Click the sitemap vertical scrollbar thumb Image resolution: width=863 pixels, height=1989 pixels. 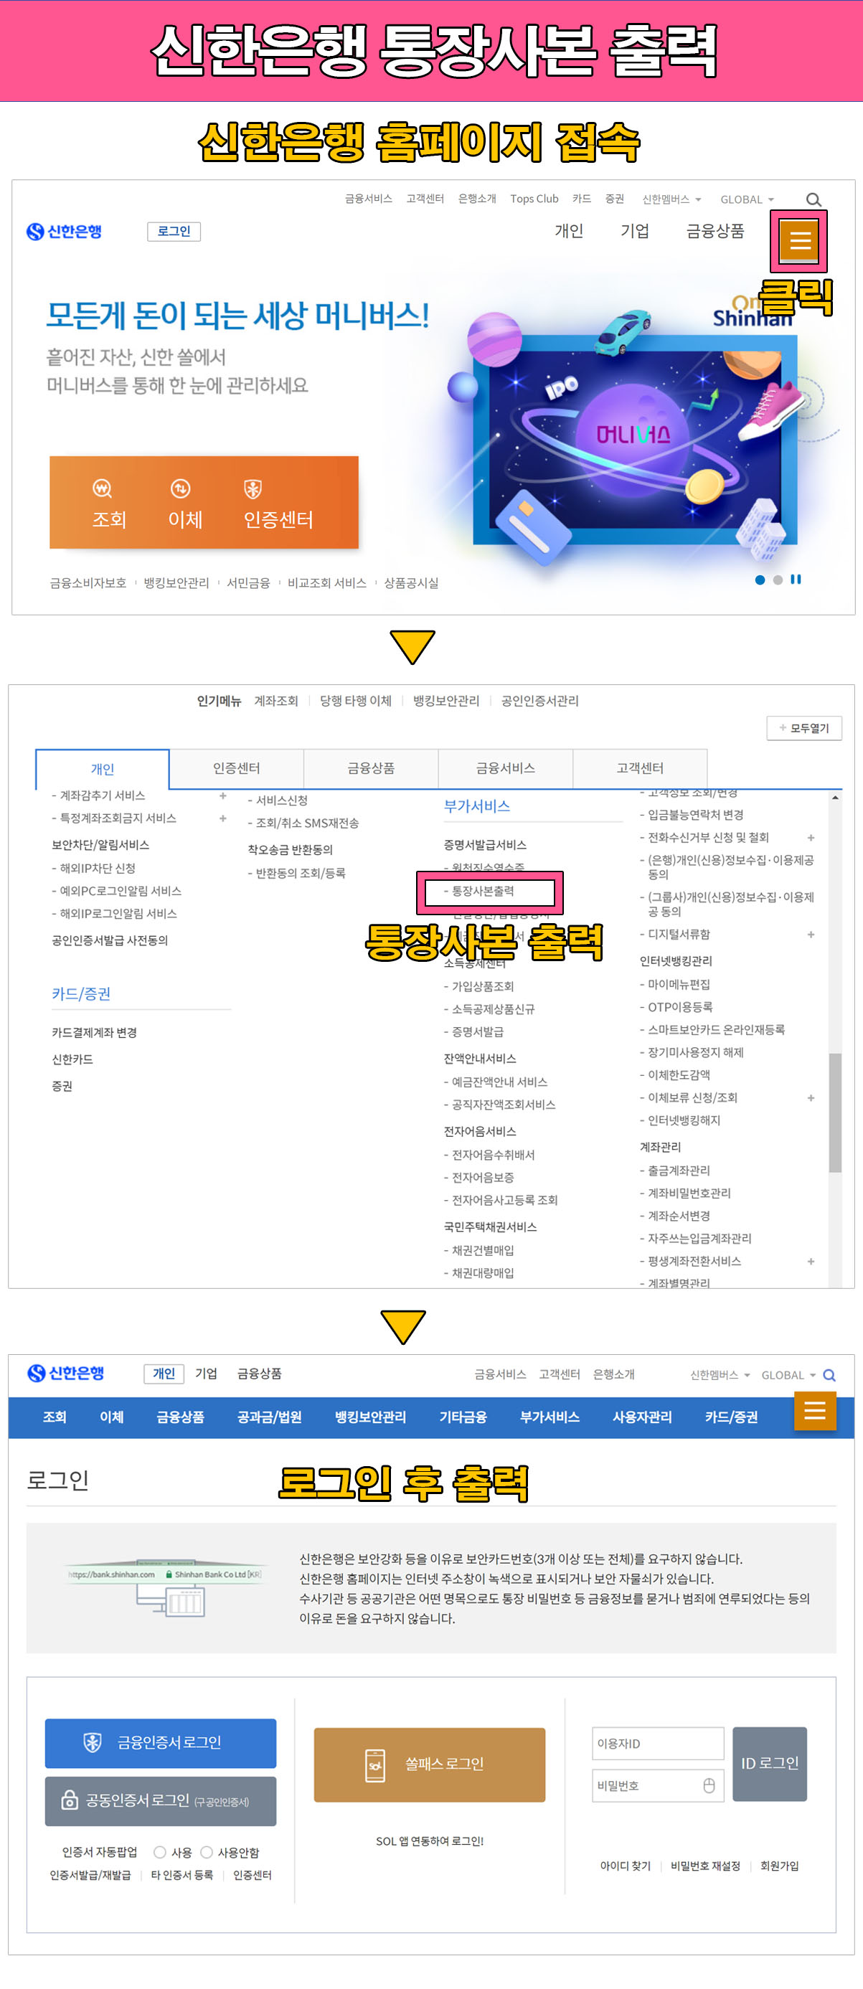tap(834, 1112)
